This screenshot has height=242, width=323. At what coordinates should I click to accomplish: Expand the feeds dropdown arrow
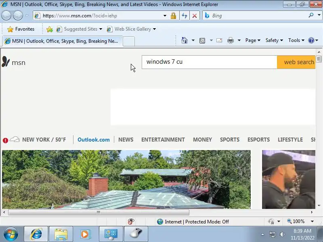[x=211, y=40]
